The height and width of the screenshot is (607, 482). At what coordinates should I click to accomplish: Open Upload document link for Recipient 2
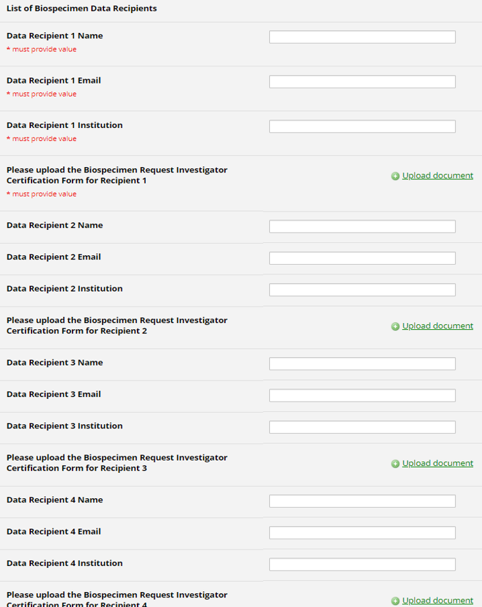437,326
